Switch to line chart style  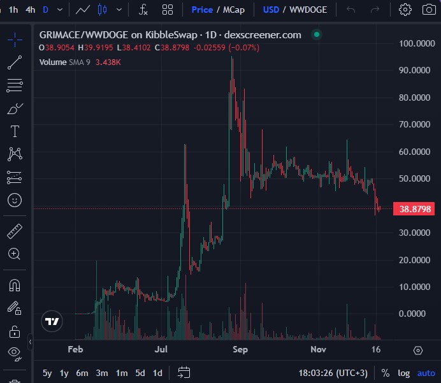[x=83, y=10]
